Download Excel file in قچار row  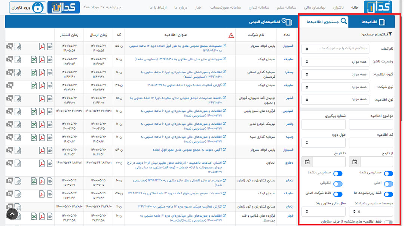pyautogui.click(x=34, y=217)
